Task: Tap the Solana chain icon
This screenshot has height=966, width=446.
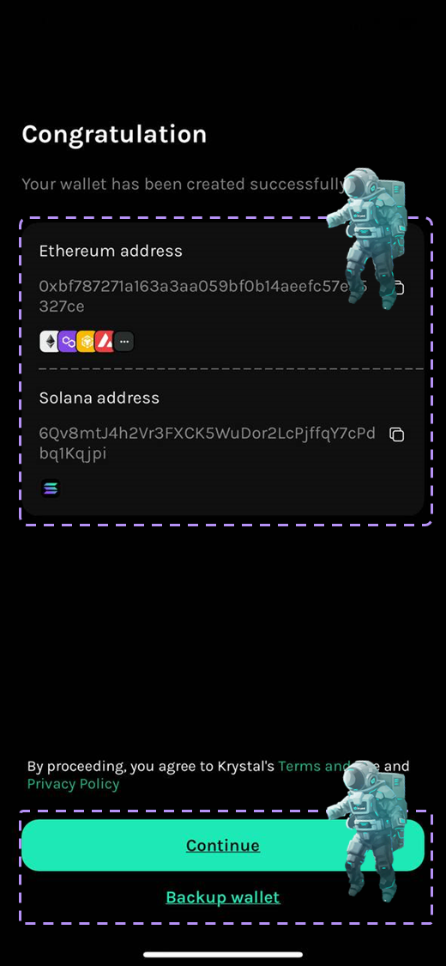Action: 51,489
